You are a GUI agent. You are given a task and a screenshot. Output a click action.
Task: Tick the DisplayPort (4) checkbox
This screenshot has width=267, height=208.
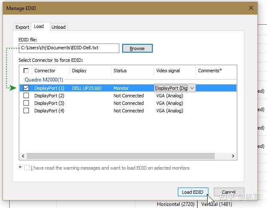click(x=26, y=111)
